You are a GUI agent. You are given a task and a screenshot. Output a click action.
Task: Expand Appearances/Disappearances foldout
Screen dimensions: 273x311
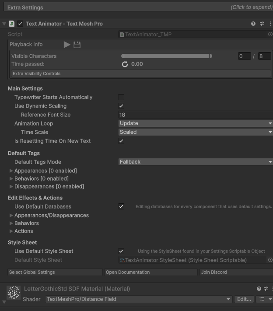pos(11,215)
